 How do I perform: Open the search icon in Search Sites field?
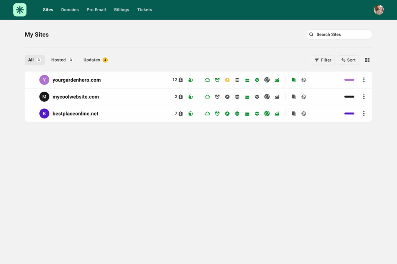click(311, 34)
